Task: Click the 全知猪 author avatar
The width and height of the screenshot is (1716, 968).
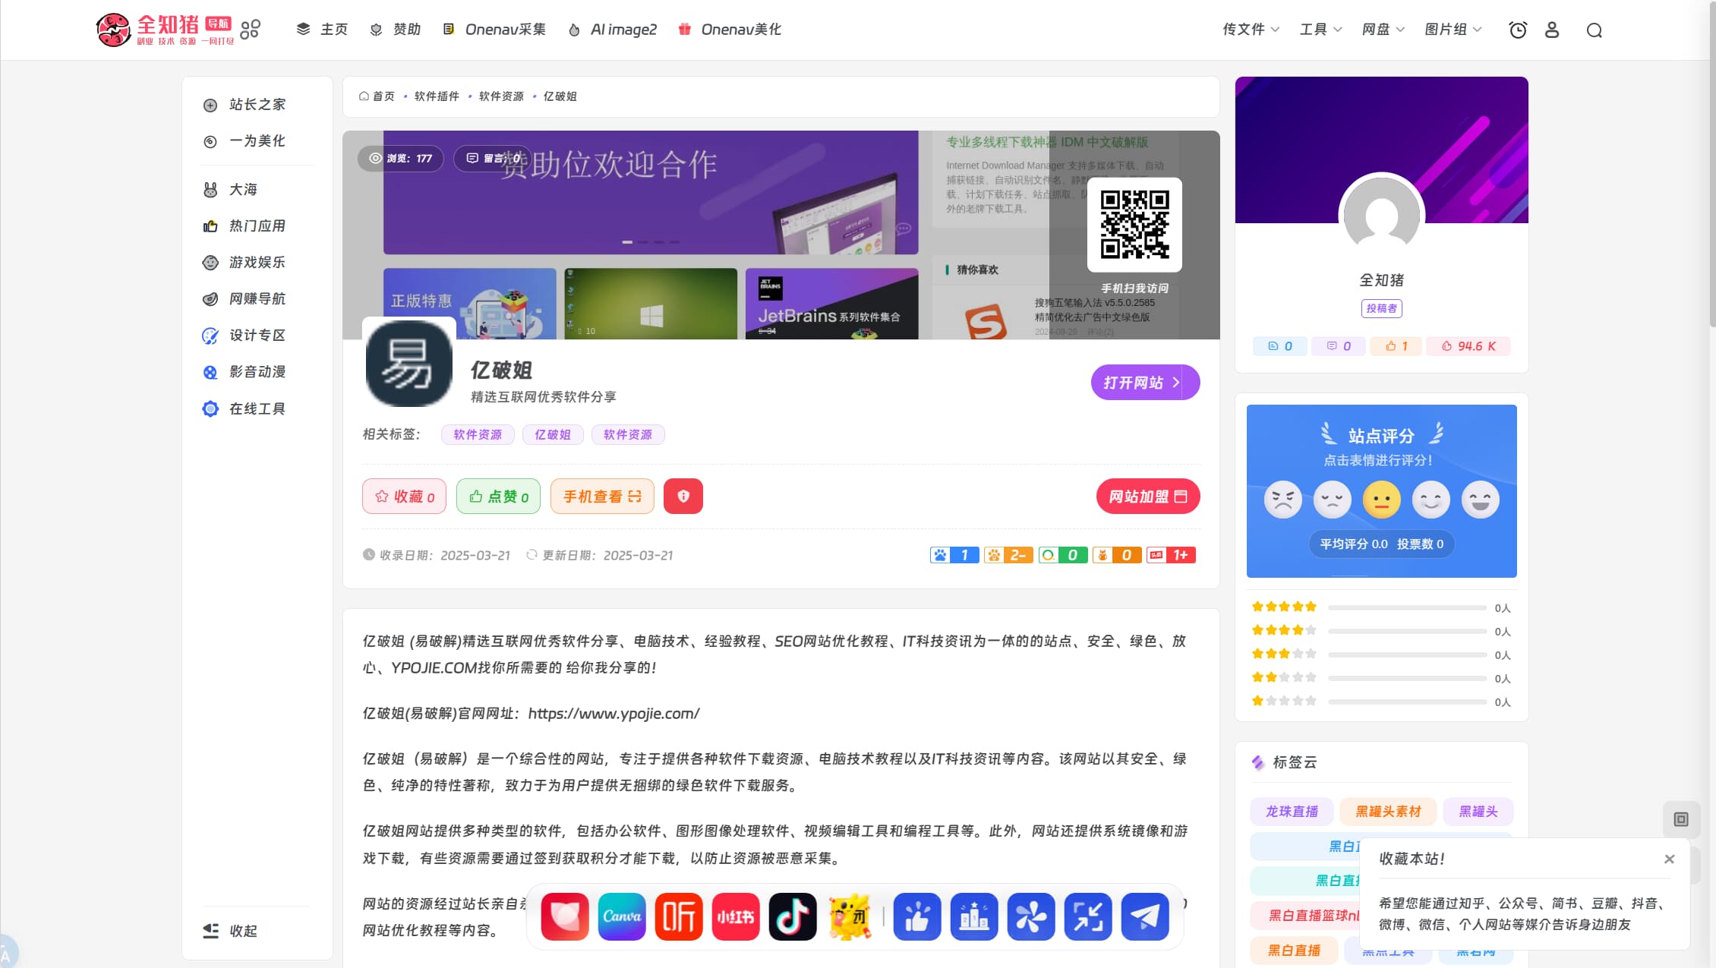Action: point(1381,215)
